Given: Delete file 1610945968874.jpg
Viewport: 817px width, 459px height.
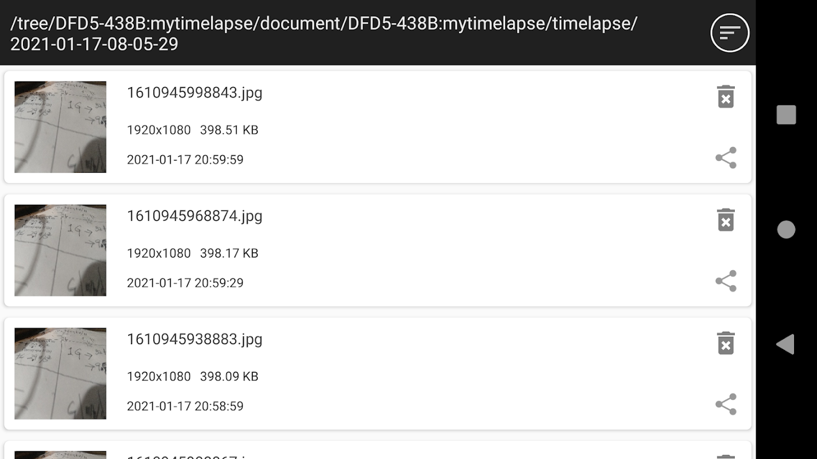Looking at the screenshot, I should tap(726, 220).
